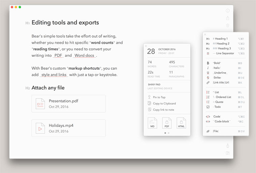Open the Word docs link

84,55
